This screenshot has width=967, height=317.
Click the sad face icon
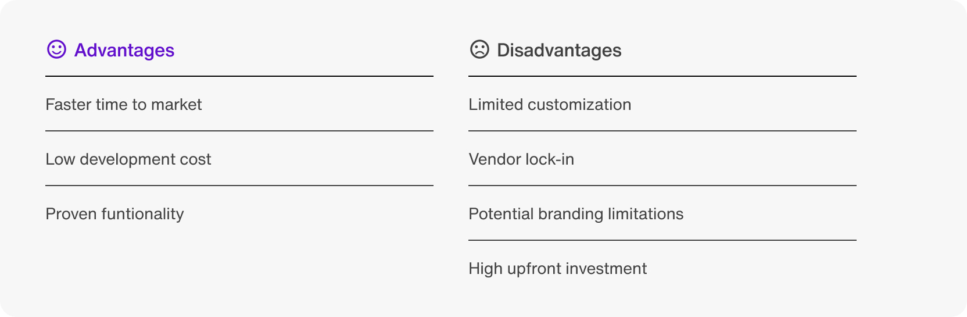(479, 49)
